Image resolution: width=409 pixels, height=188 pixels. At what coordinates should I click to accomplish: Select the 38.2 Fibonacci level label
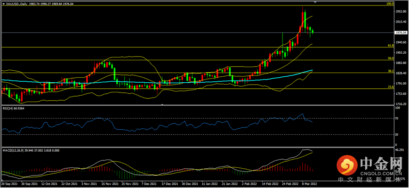pos(391,71)
